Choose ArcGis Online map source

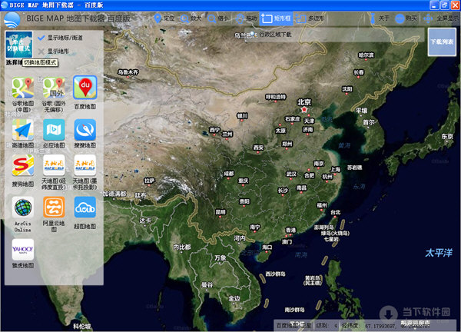(23, 214)
